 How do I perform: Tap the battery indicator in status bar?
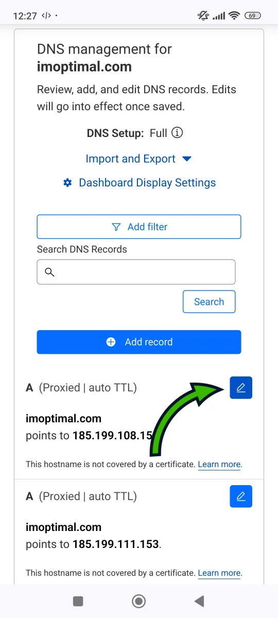pos(252,16)
